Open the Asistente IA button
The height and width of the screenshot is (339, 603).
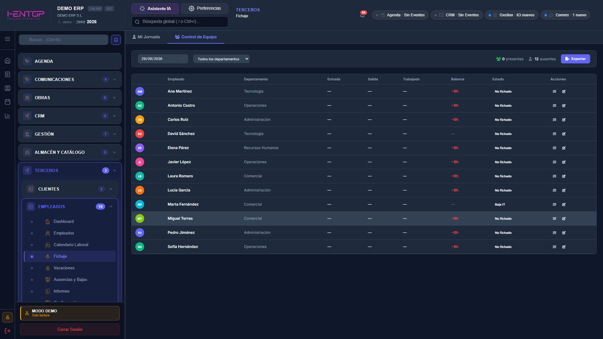tap(155, 8)
